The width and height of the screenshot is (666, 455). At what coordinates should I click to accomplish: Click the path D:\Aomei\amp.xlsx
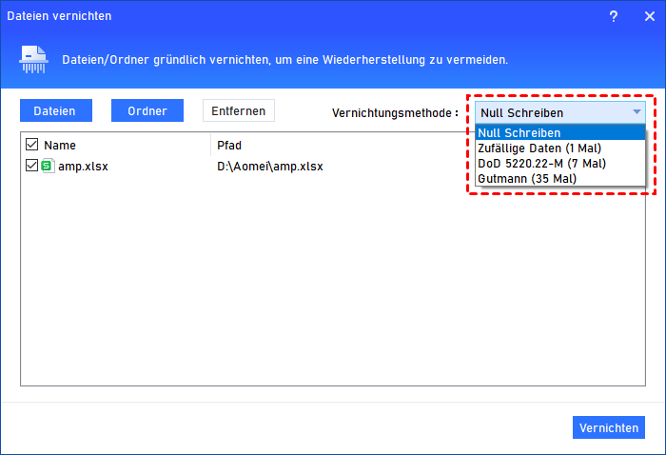pos(270,166)
